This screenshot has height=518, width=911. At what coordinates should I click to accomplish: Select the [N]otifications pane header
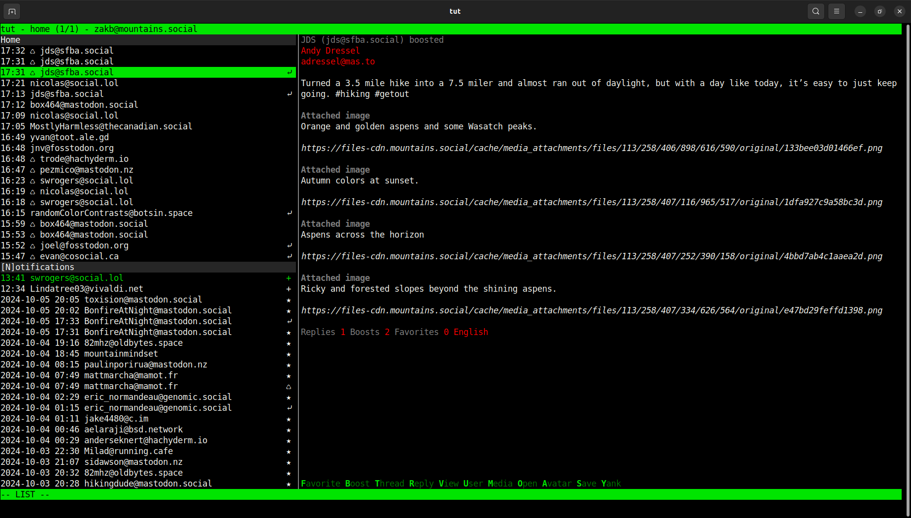tap(37, 267)
